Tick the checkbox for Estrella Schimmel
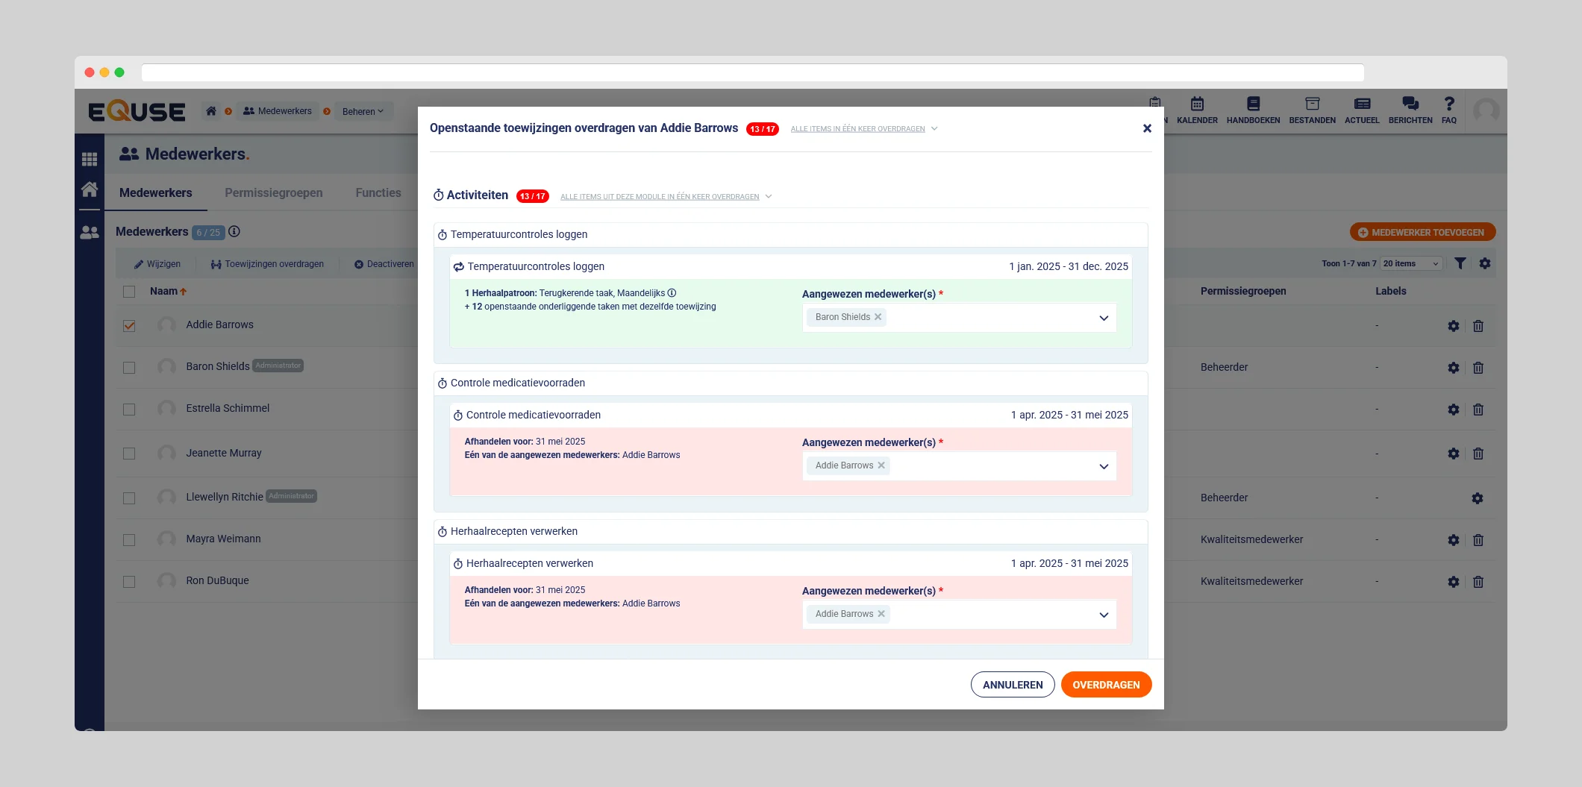Screen dimensions: 1582x787 click(129, 410)
